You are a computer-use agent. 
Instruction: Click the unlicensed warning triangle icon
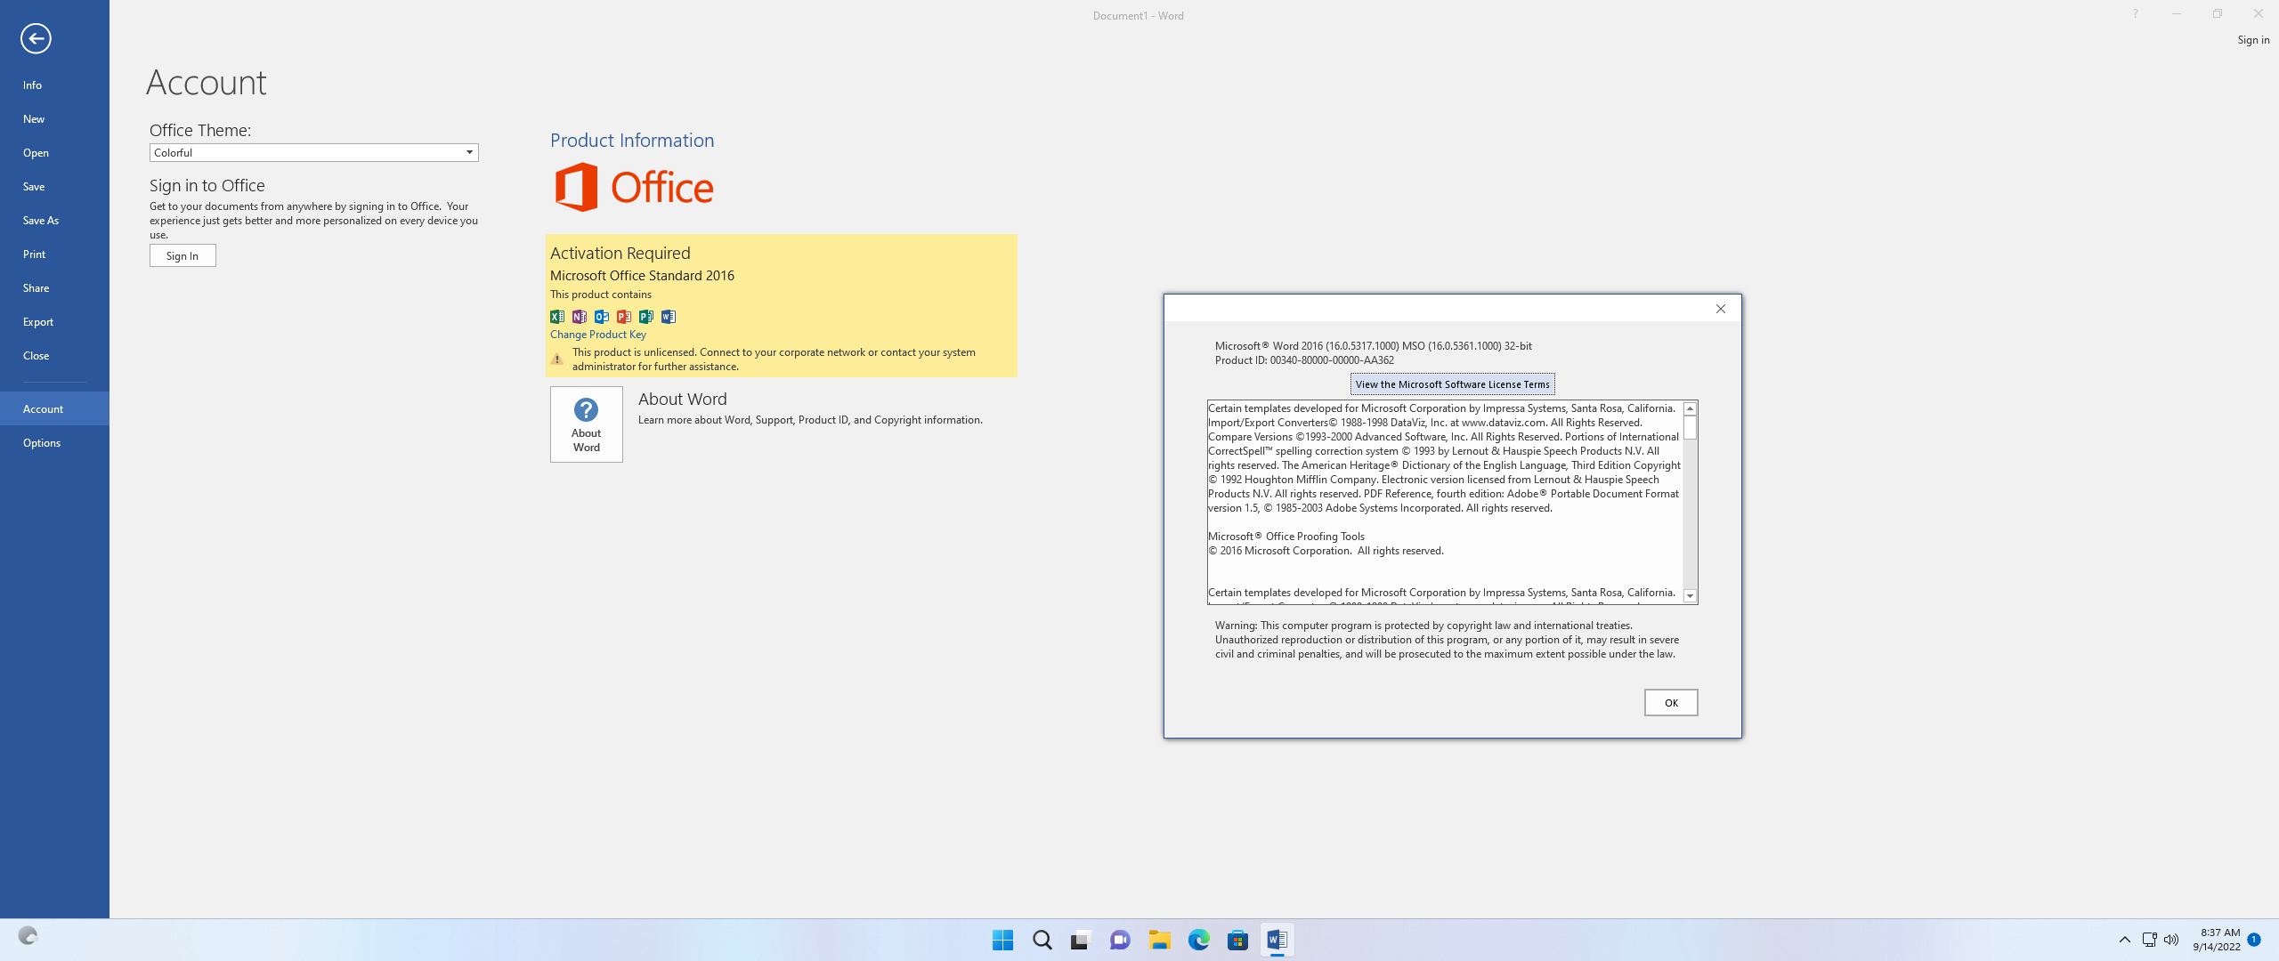coord(557,359)
